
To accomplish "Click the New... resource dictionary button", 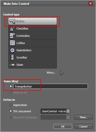I will pos(83,117).
